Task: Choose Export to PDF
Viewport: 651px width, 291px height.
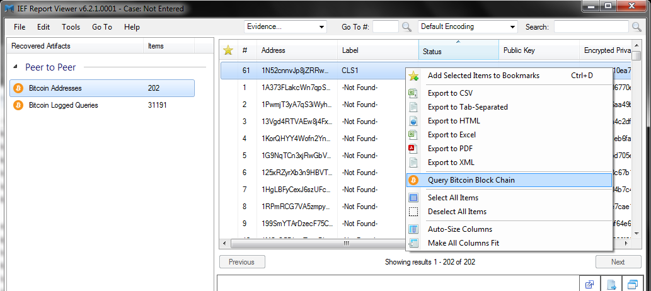Action: tap(509, 149)
